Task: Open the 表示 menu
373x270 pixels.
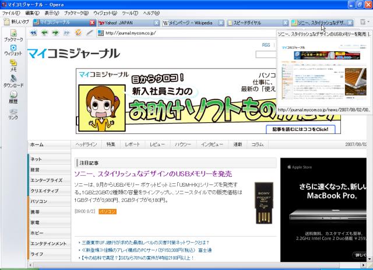Action: click(x=52, y=13)
